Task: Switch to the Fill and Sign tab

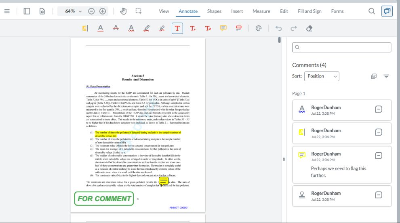Action: [x=309, y=11]
